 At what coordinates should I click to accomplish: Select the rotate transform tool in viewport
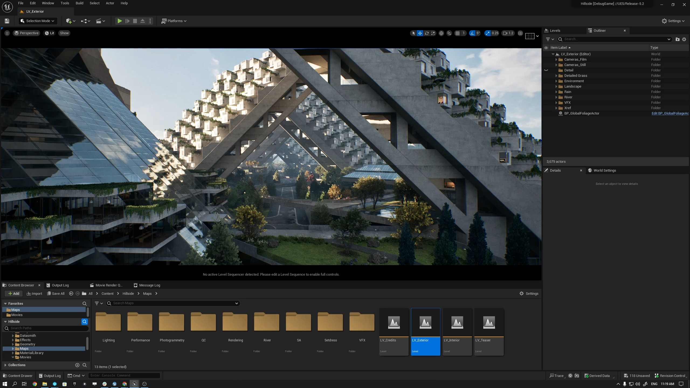click(426, 33)
